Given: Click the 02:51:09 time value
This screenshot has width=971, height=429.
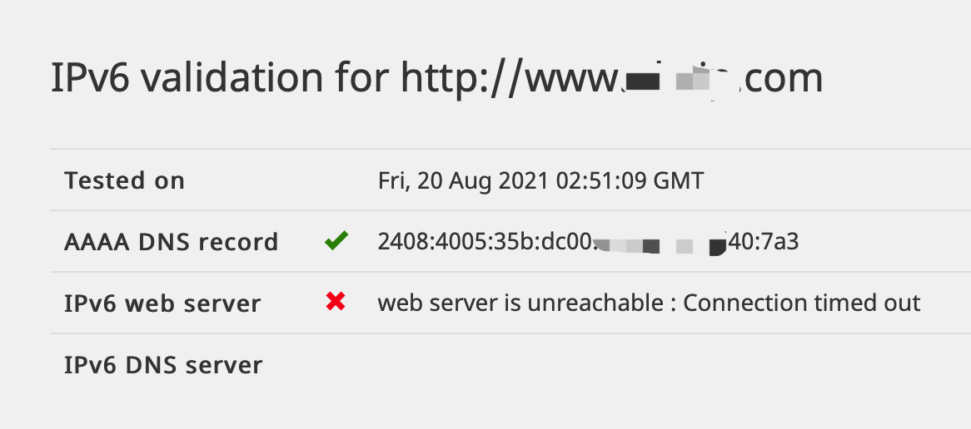Looking at the screenshot, I should (x=602, y=181).
